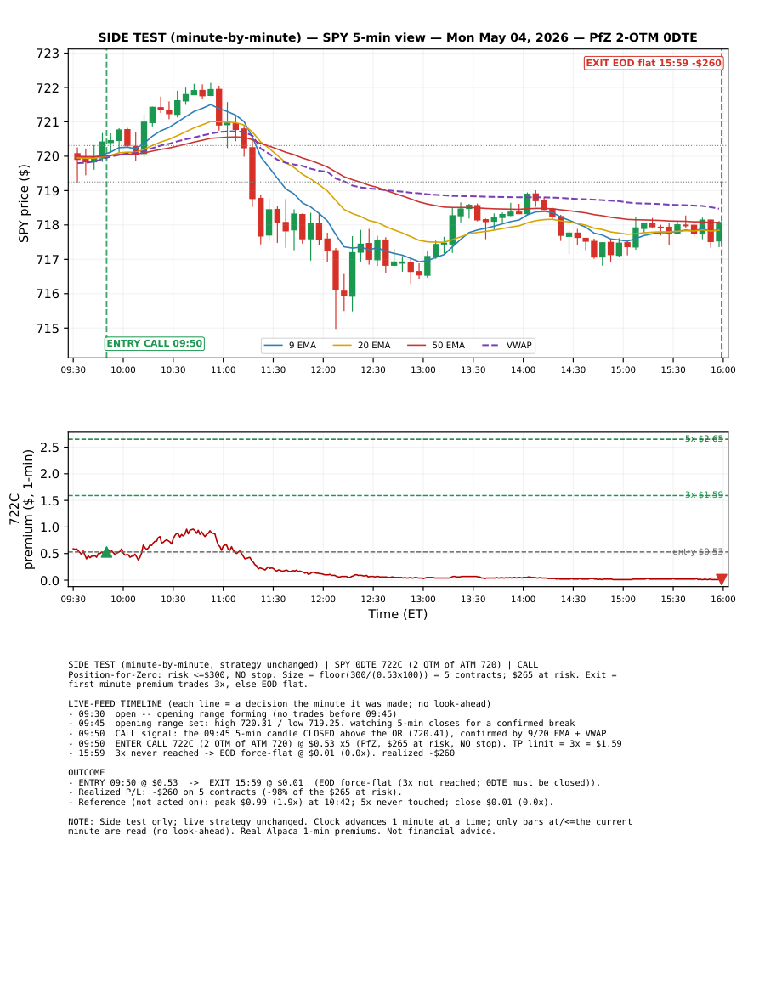The width and height of the screenshot is (759, 981).
Task: Click the line starting '- 09:30 open'
Action: tap(232, 713)
